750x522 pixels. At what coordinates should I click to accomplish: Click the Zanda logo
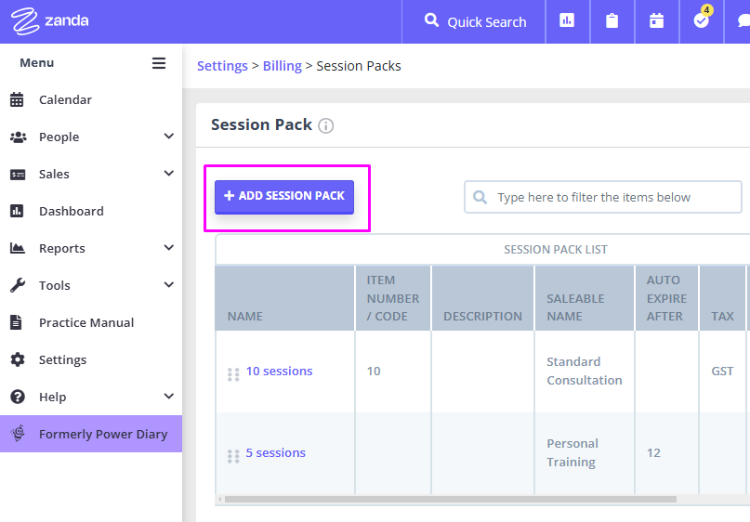pos(50,21)
